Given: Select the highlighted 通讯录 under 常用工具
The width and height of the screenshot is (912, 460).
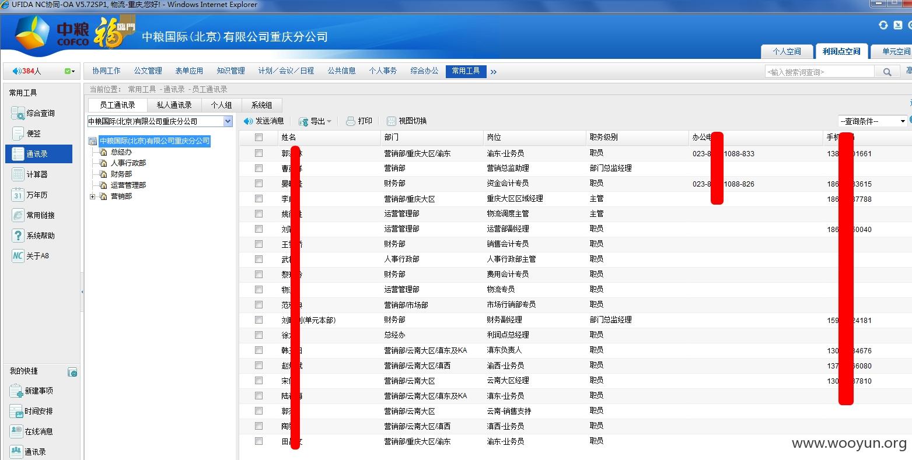Looking at the screenshot, I should [x=39, y=154].
